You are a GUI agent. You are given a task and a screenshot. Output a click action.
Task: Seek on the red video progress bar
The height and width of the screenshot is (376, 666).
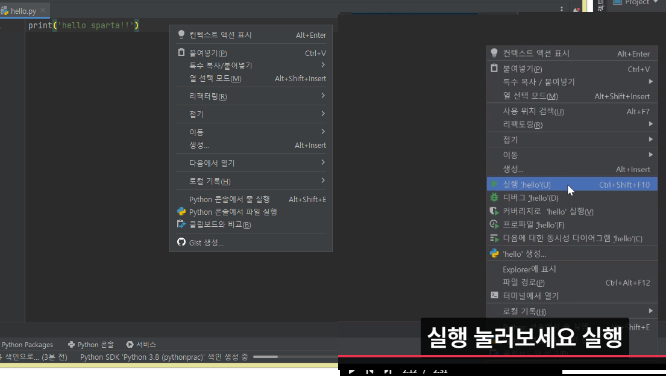tap(502, 356)
